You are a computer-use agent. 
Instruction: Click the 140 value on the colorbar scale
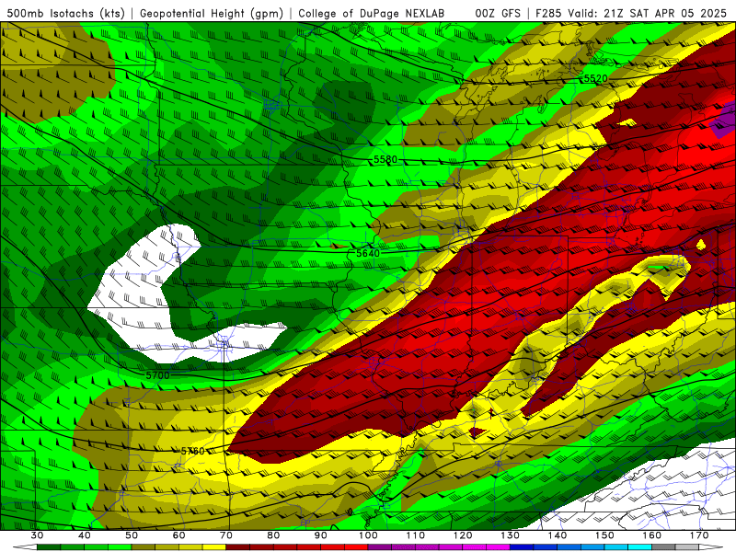pos(558,535)
